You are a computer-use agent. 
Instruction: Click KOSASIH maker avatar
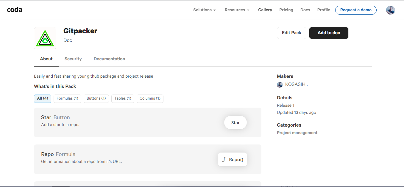coord(280,84)
